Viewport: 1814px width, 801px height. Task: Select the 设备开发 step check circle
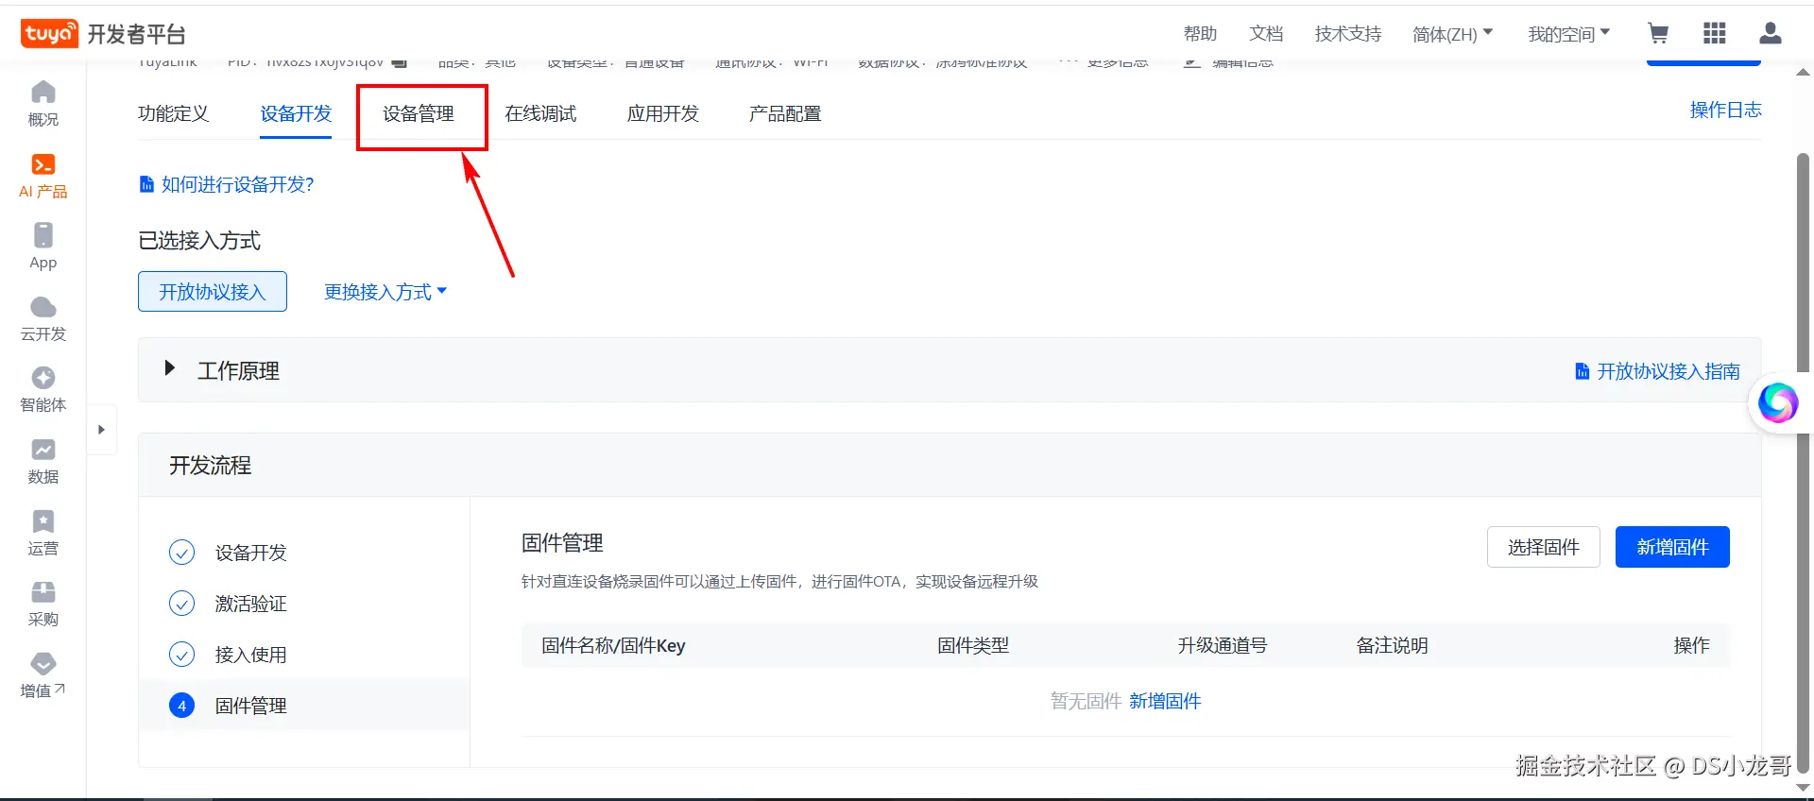coord(181,553)
